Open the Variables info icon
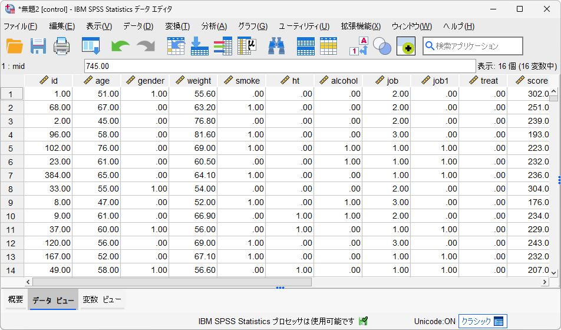The width and height of the screenshot is (561, 330). [x=223, y=46]
